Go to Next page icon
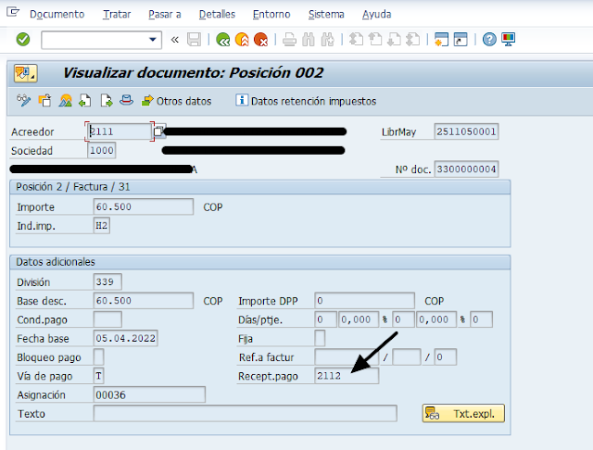 pyautogui.click(x=394, y=40)
